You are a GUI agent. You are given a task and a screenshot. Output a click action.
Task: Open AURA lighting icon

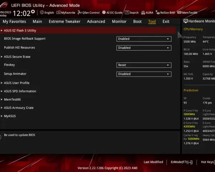tap(143, 13)
